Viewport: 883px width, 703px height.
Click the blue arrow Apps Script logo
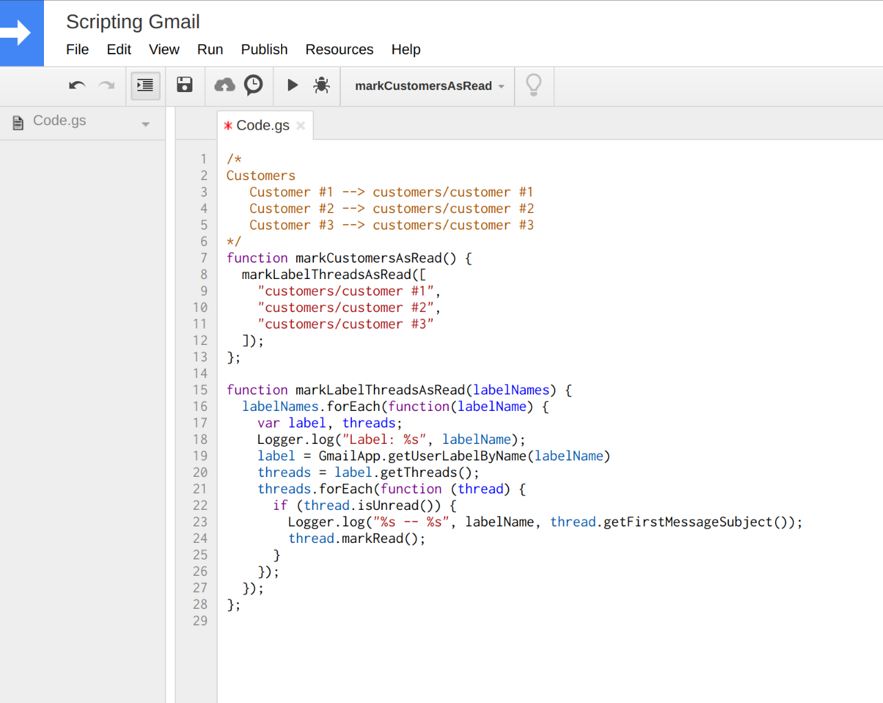click(21, 33)
